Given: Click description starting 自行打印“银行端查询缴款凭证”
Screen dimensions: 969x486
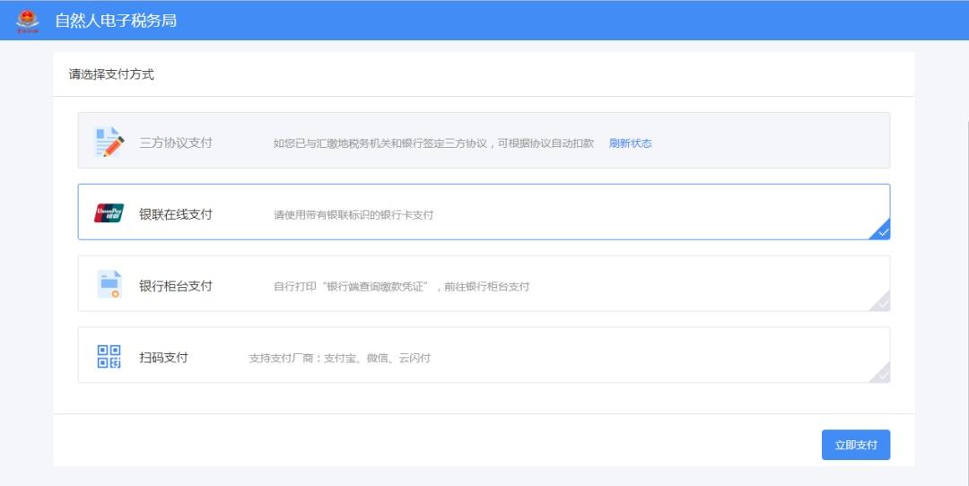Looking at the screenshot, I should coord(402,287).
